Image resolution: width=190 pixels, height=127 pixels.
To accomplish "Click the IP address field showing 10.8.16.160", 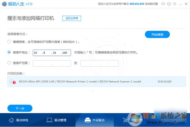I will [x=52, y=53].
